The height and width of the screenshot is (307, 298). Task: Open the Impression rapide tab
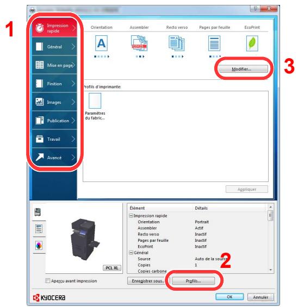tap(54, 28)
